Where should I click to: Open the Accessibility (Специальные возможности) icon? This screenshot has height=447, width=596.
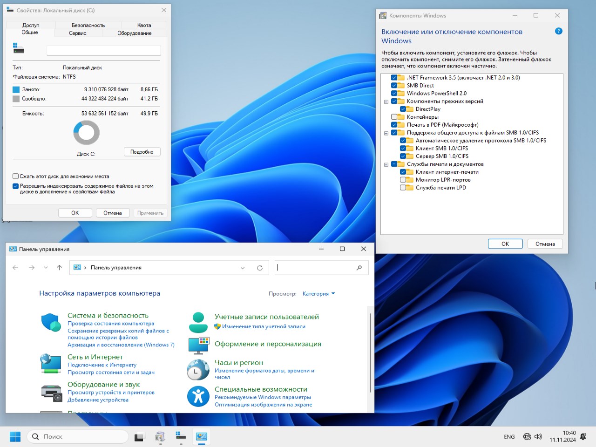[x=198, y=396]
